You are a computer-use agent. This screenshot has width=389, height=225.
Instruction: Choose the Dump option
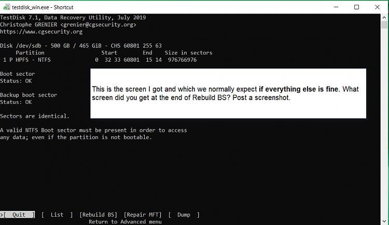click(x=184, y=215)
